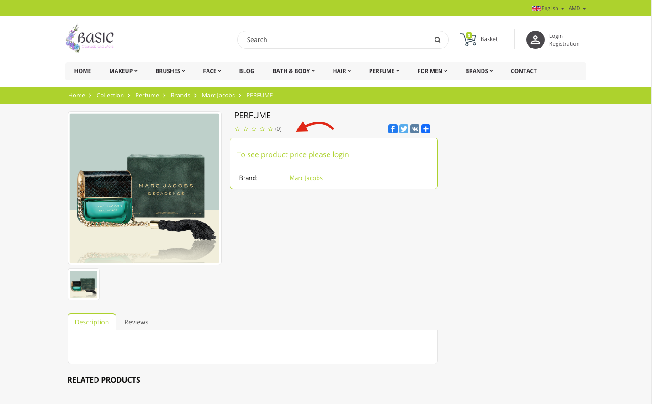Expand the BRANDS menu

[479, 71]
